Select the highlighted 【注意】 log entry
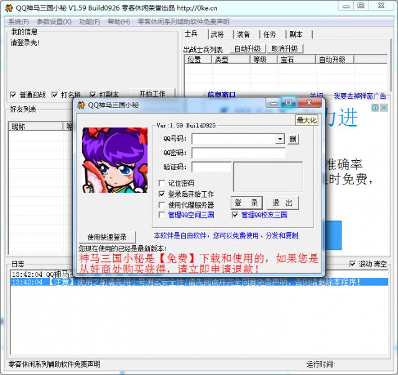398x375 pixels. click(x=199, y=282)
